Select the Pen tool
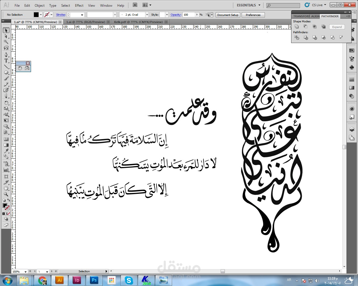The height and width of the screenshot is (286, 358). 6,54
